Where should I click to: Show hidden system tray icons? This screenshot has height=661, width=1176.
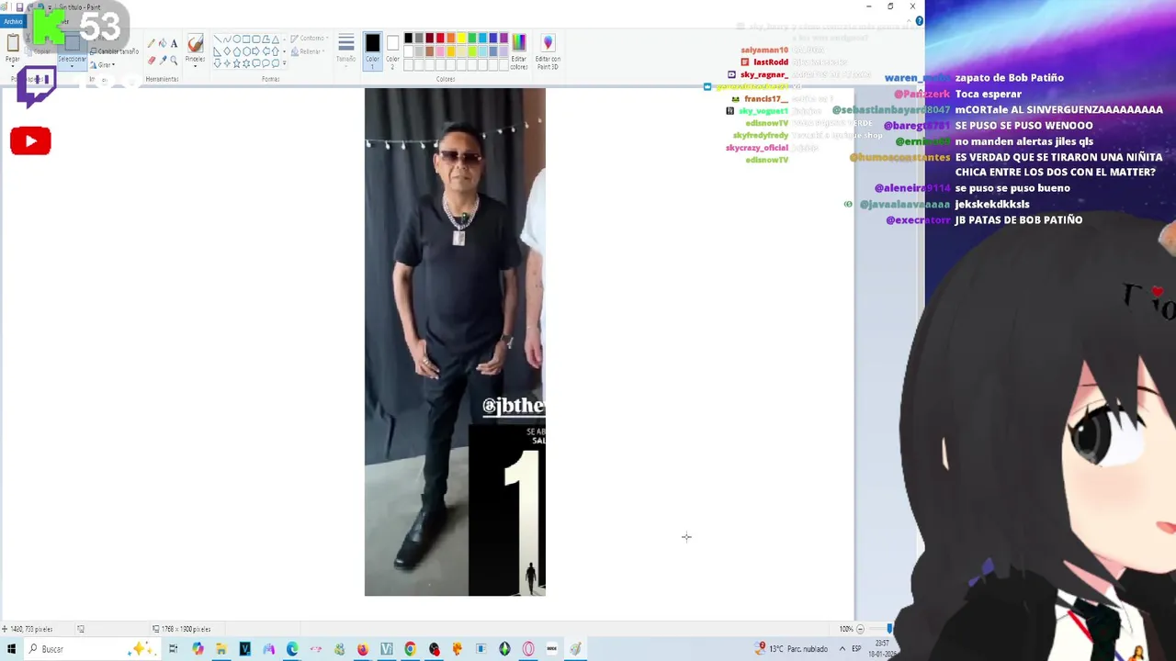click(842, 648)
